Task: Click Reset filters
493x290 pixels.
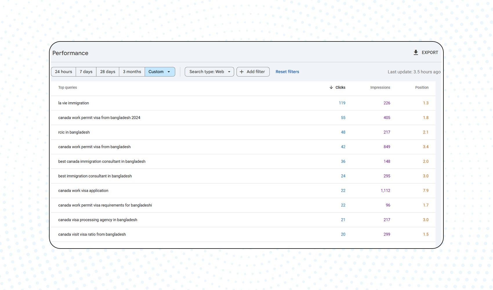Action: pyautogui.click(x=287, y=72)
